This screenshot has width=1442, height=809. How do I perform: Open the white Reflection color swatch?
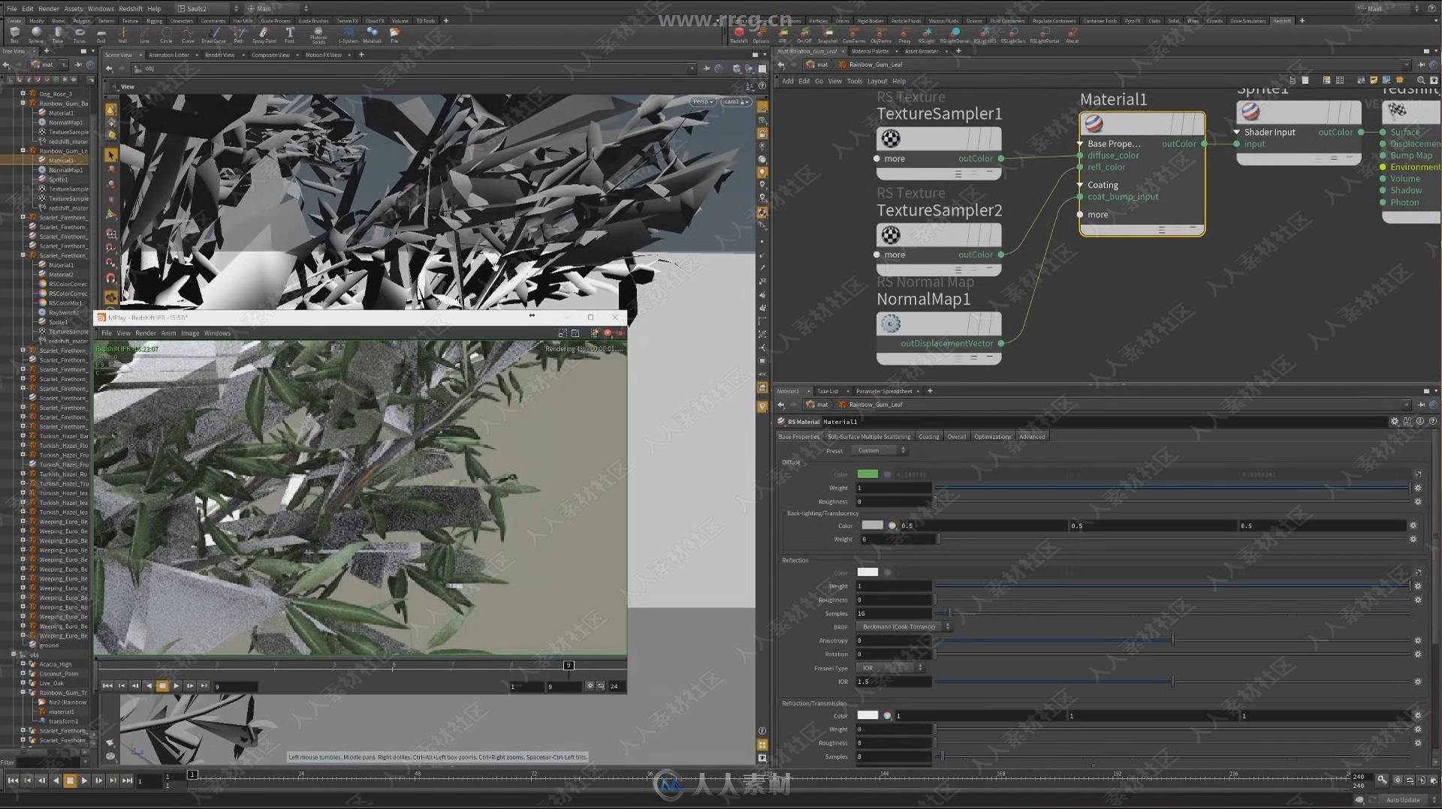[x=867, y=572]
